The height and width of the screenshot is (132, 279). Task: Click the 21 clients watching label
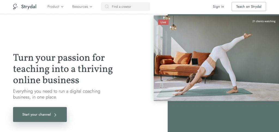tap(264, 21)
